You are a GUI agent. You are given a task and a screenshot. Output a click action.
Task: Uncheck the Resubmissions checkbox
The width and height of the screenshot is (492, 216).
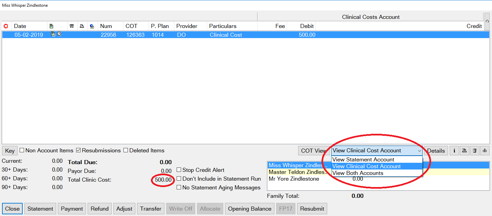tap(79, 150)
